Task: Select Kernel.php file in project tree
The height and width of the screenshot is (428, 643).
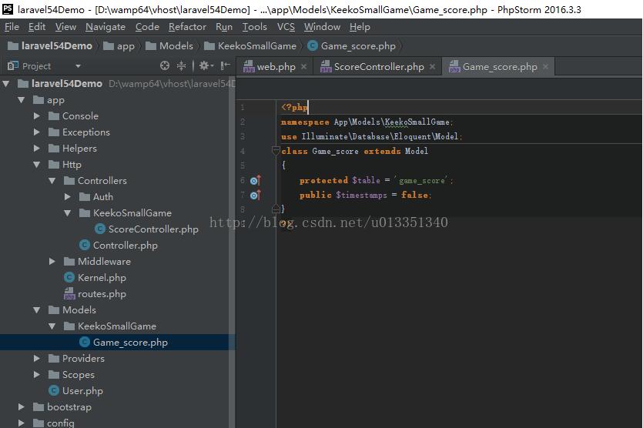Action: pyautogui.click(x=101, y=278)
